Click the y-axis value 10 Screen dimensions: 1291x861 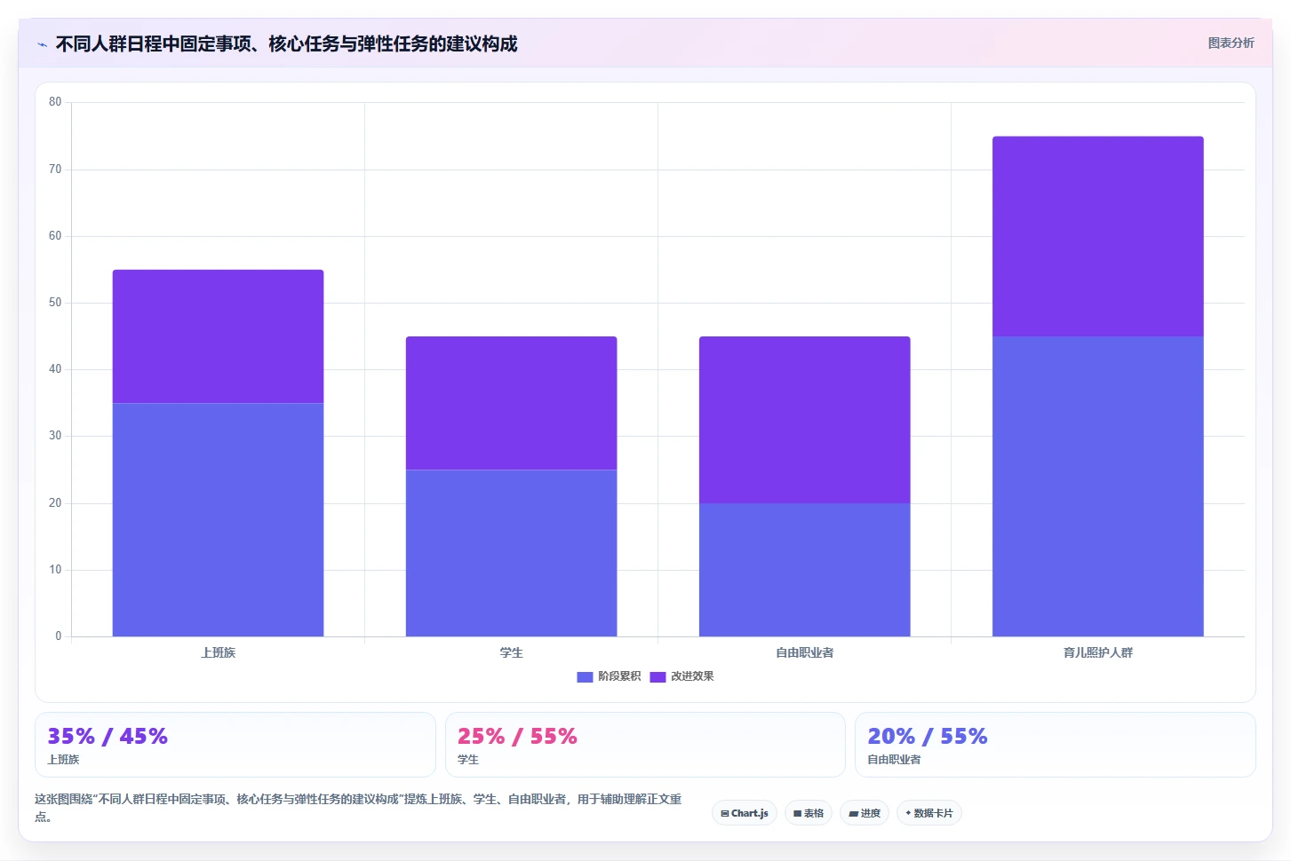click(55, 570)
